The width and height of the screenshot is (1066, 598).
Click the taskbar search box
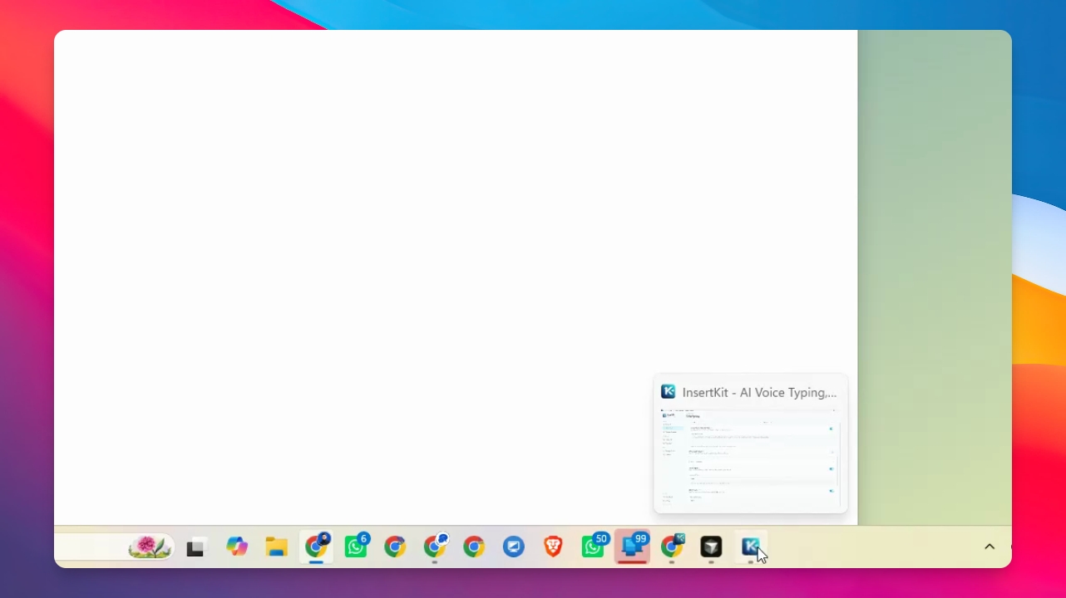[x=114, y=547]
